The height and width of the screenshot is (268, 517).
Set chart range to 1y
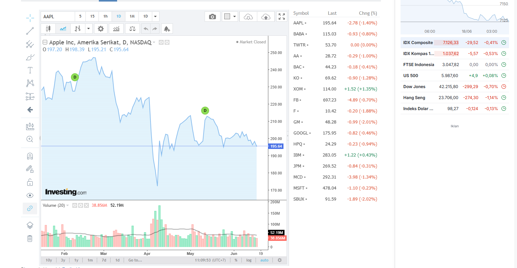point(76,260)
